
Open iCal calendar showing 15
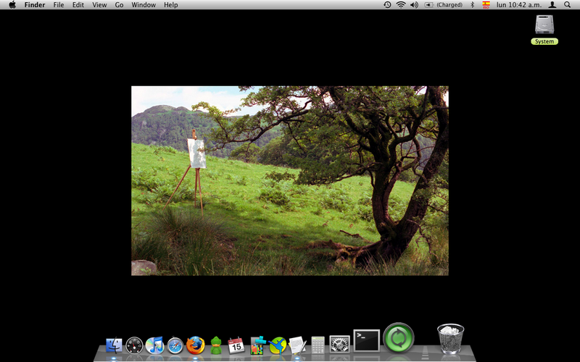236,345
